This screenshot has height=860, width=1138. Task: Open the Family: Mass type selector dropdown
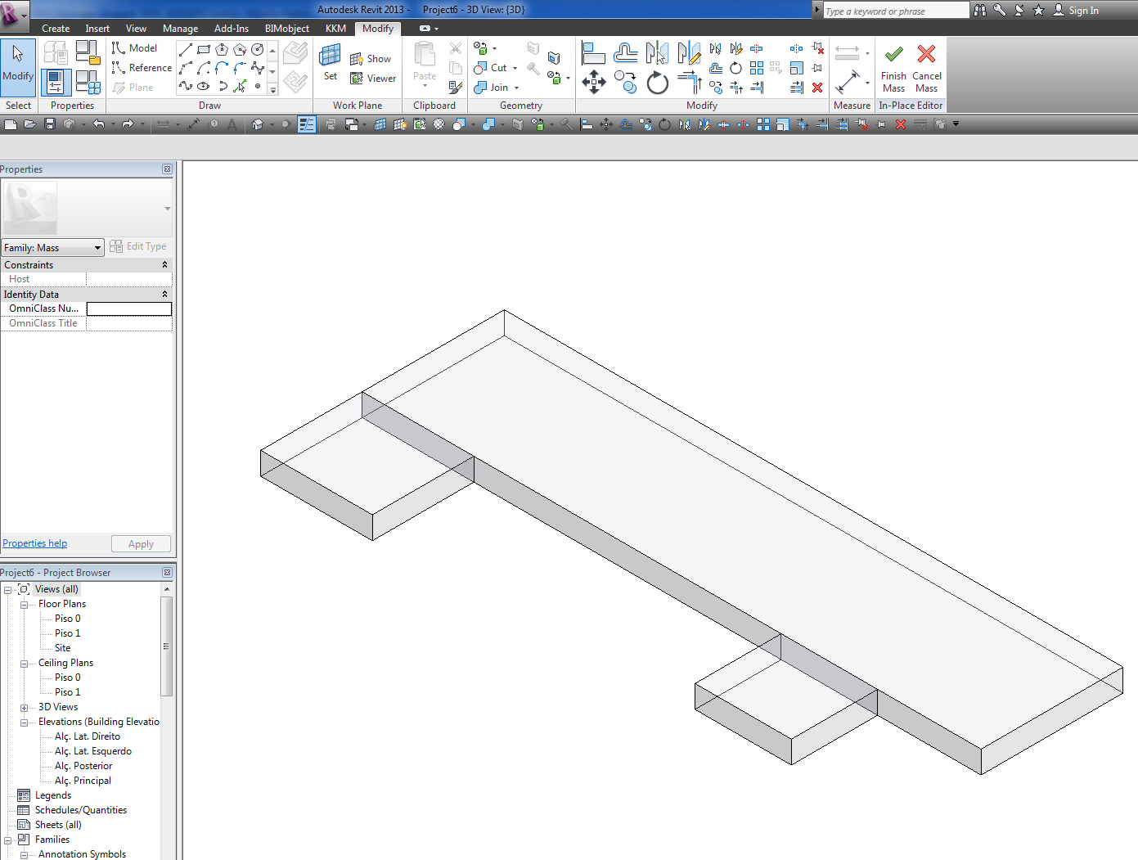point(52,248)
